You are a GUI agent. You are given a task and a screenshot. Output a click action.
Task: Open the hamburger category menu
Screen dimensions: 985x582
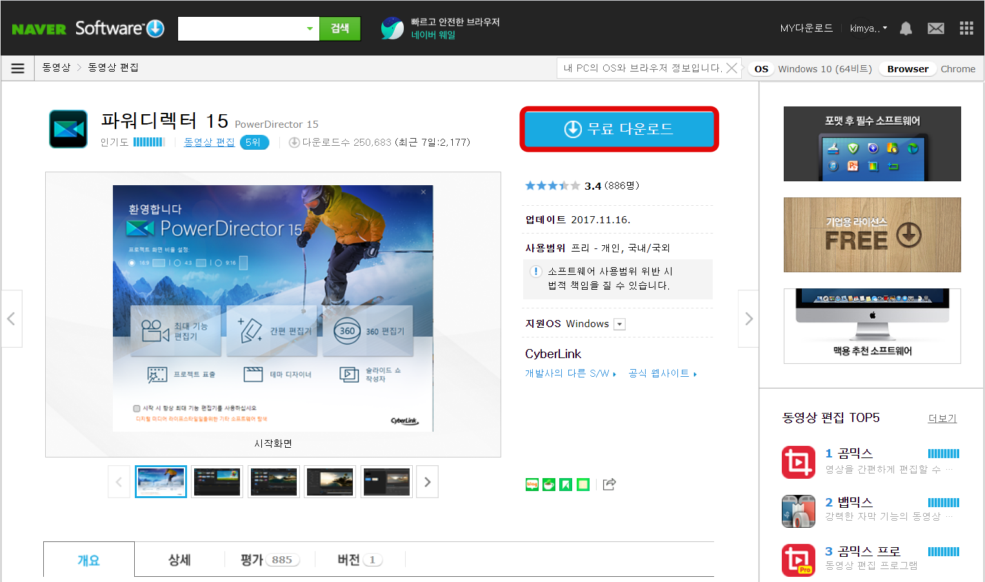[x=17, y=68]
